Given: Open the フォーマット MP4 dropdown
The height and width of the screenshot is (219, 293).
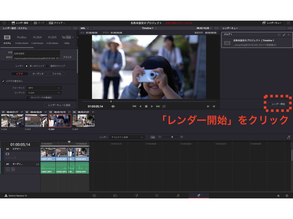Looking at the screenshot, I should [44, 88].
